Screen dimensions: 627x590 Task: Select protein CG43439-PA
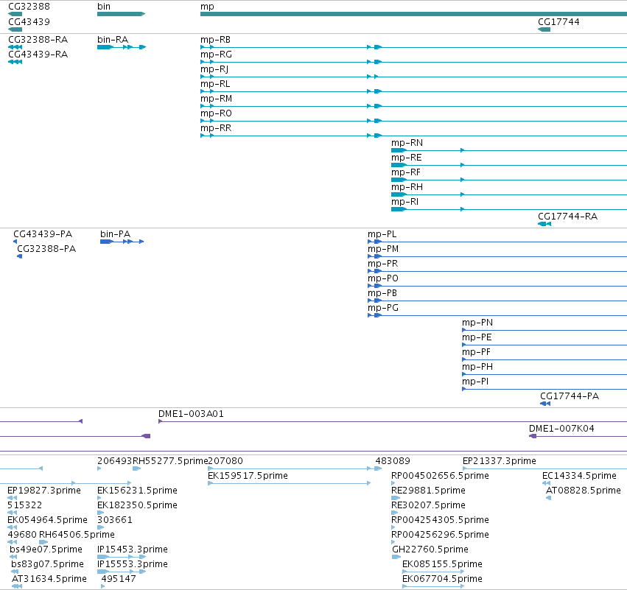tap(43, 233)
